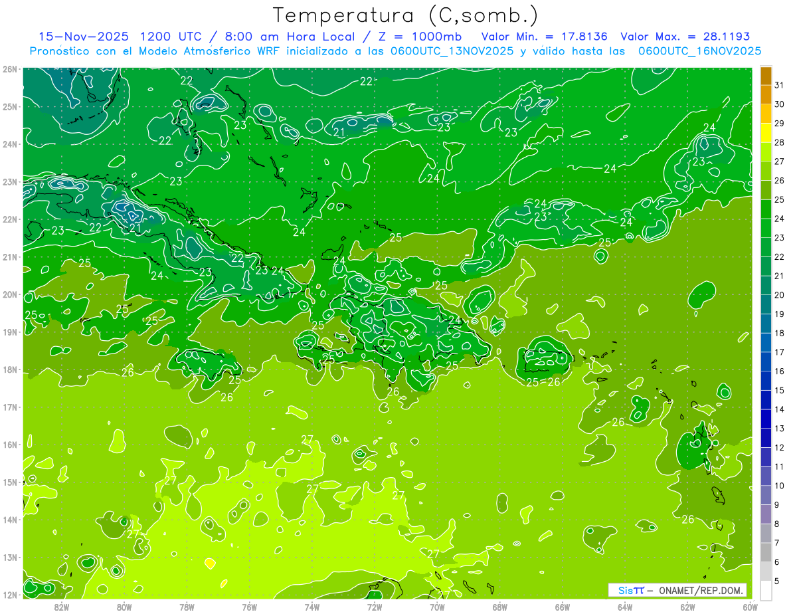797x616 pixels.
Task: Click the "ONAMET/REP.DOM." credit box
Action: 677,590
